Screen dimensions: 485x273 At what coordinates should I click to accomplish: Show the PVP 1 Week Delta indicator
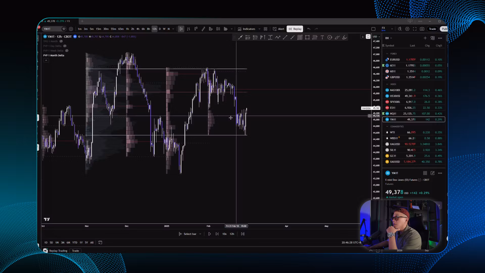(x=67, y=51)
